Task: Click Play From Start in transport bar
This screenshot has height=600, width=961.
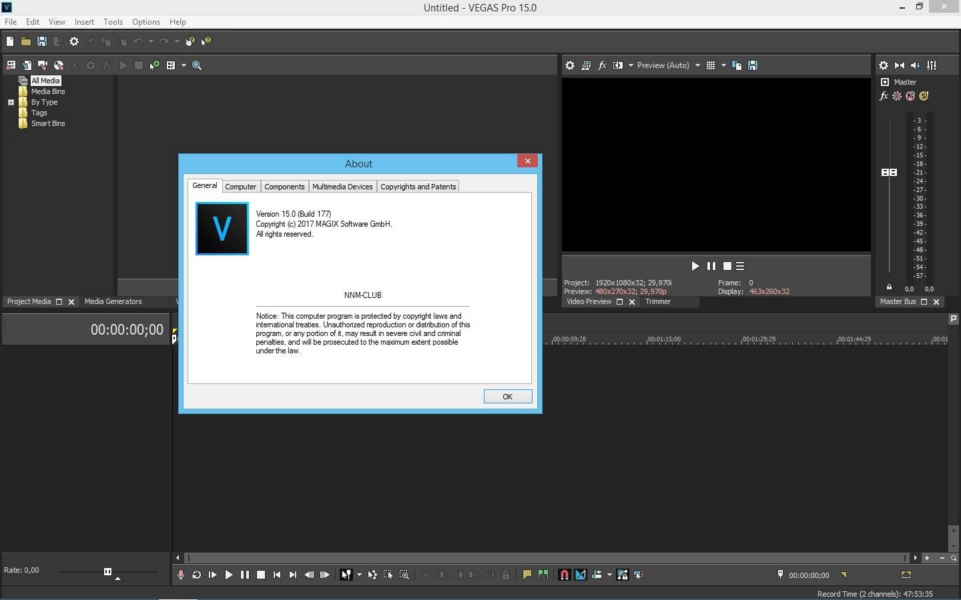Action: click(x=213, y=575)
